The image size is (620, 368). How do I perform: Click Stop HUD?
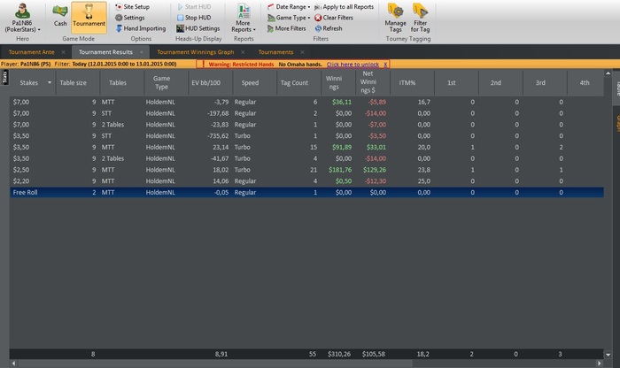[x=194, y=18]
